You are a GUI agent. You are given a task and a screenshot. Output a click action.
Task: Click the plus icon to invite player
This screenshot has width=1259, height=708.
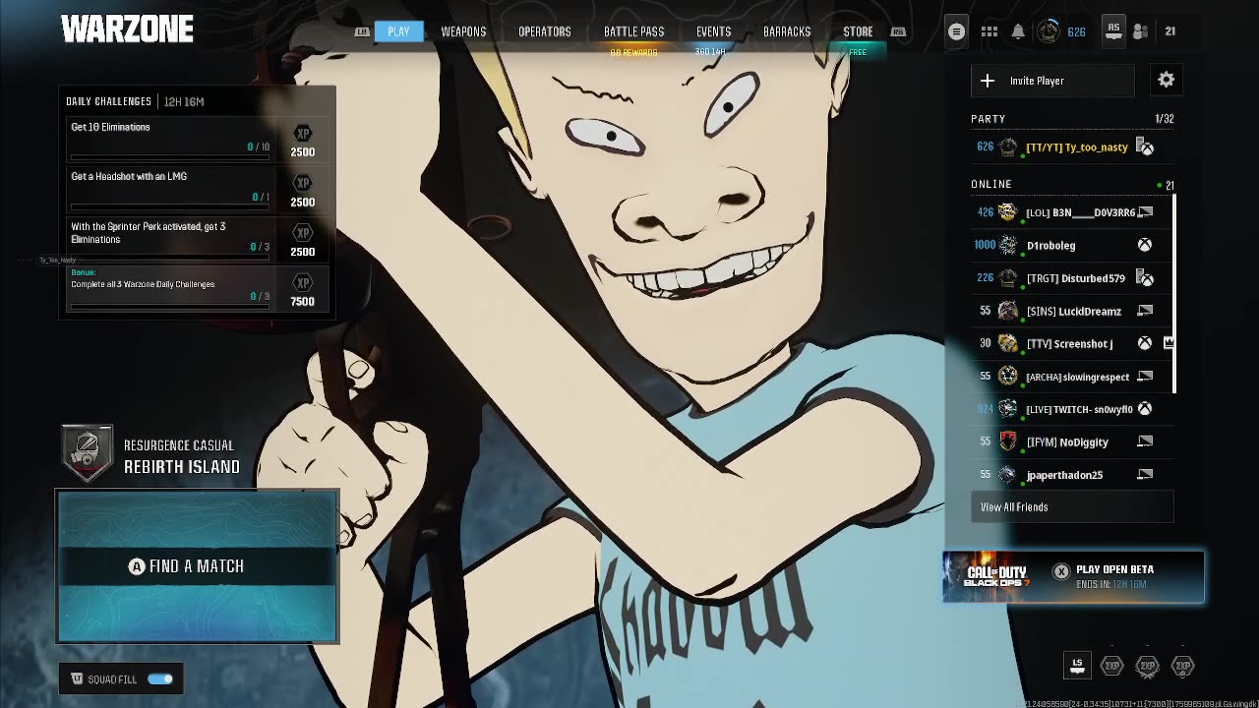(988, 81)
